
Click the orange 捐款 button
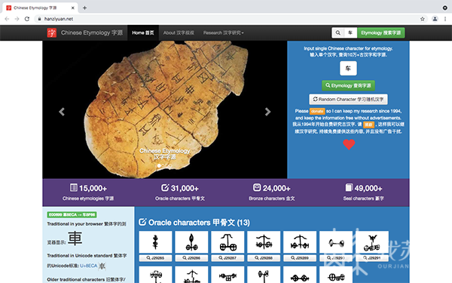[368, 125]
